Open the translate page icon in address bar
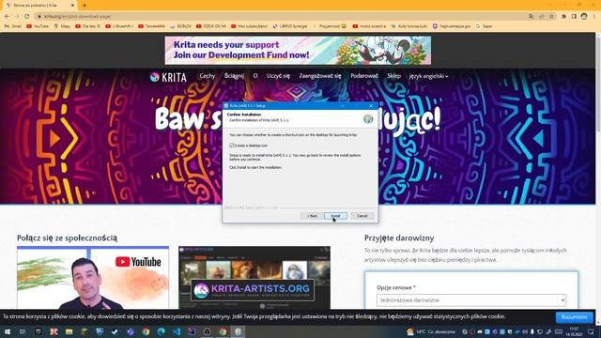Viewport: 601px width, 338px height. click(x=532, y=17)
